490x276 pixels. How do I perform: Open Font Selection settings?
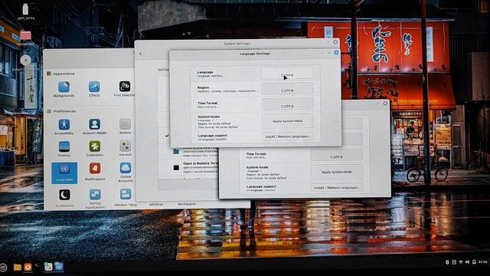tap(124, 89)
